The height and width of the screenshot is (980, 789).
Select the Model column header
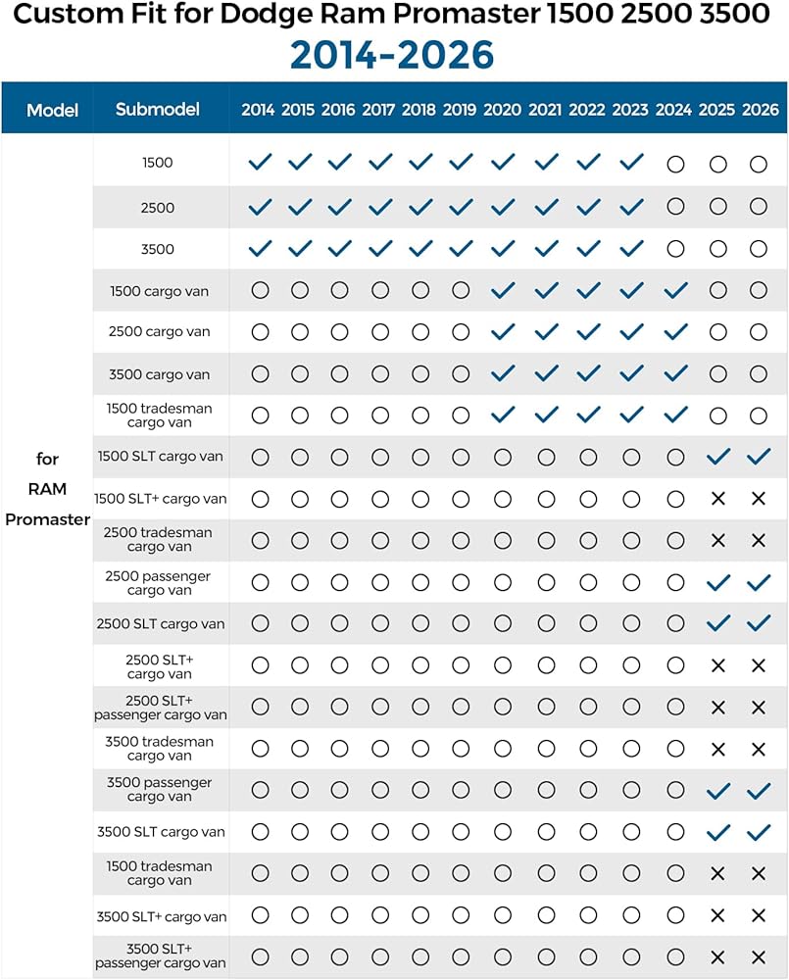[x=53, y=111]
